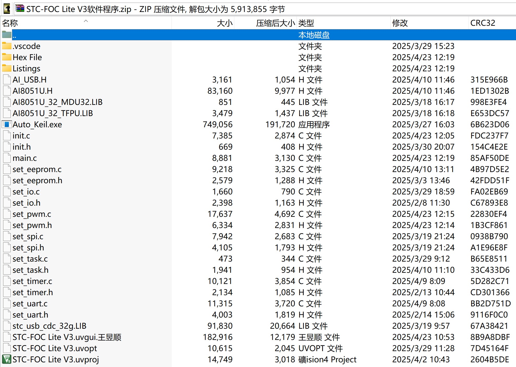This screenshot has width=516, height=367.
Task: Select the set_uart.c file name
Action: coord(30,303)
